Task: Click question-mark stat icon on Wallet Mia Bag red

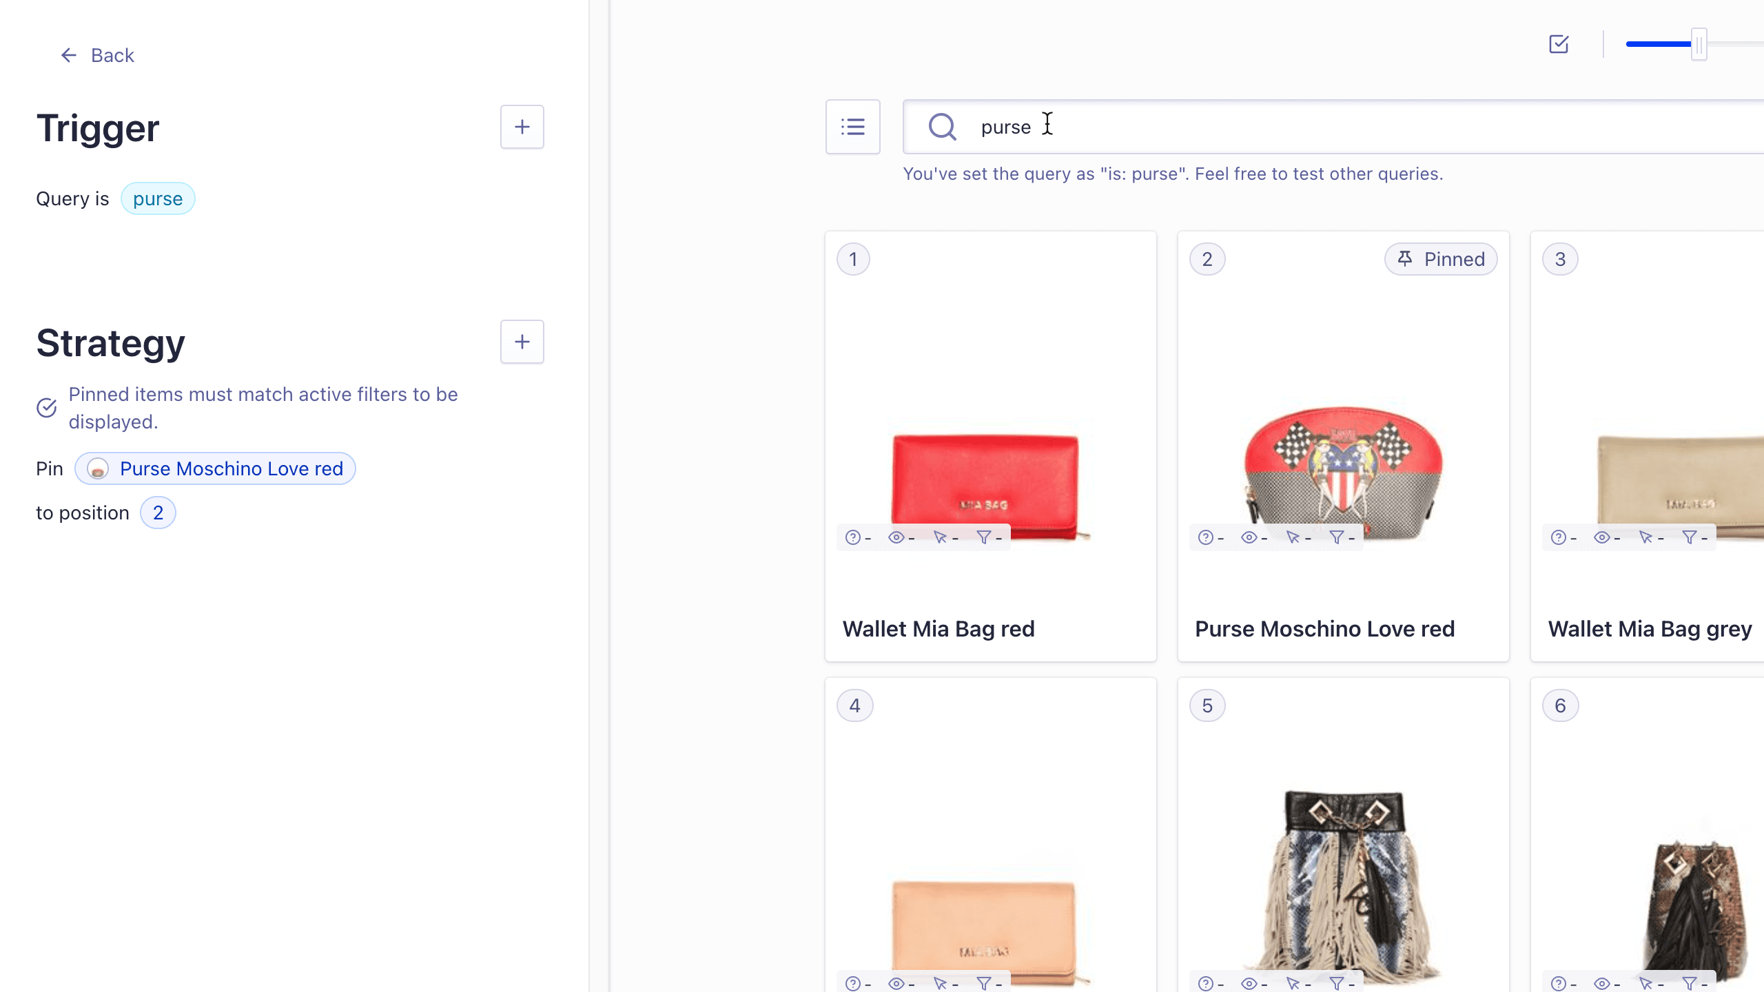Action: [x=852, y=537]
